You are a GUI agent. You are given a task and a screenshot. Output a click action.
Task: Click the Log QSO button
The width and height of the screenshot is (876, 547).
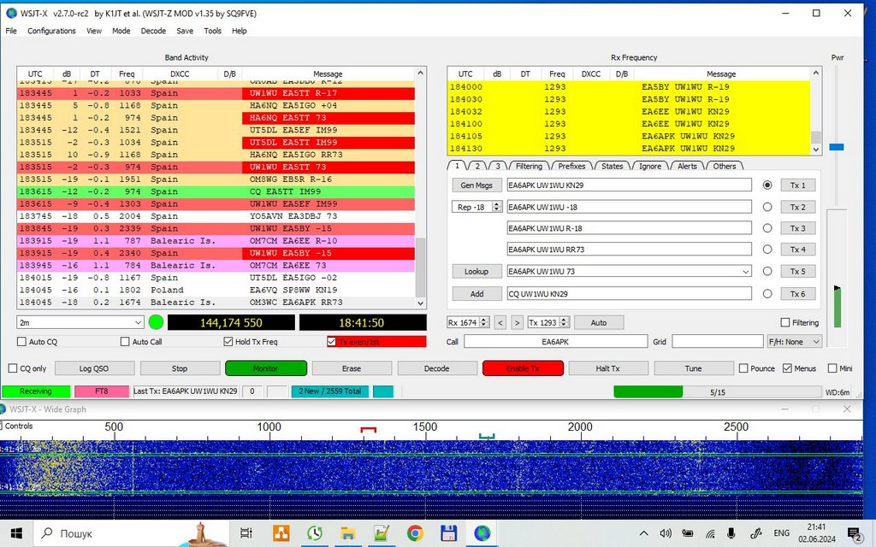[94, 368]
